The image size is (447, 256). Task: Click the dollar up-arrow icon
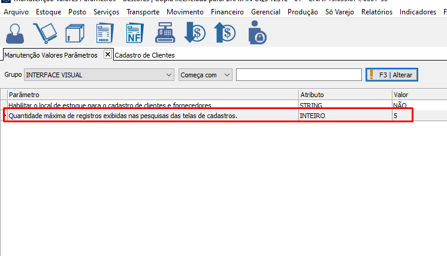pyautogui.click(x=226, y=32)
